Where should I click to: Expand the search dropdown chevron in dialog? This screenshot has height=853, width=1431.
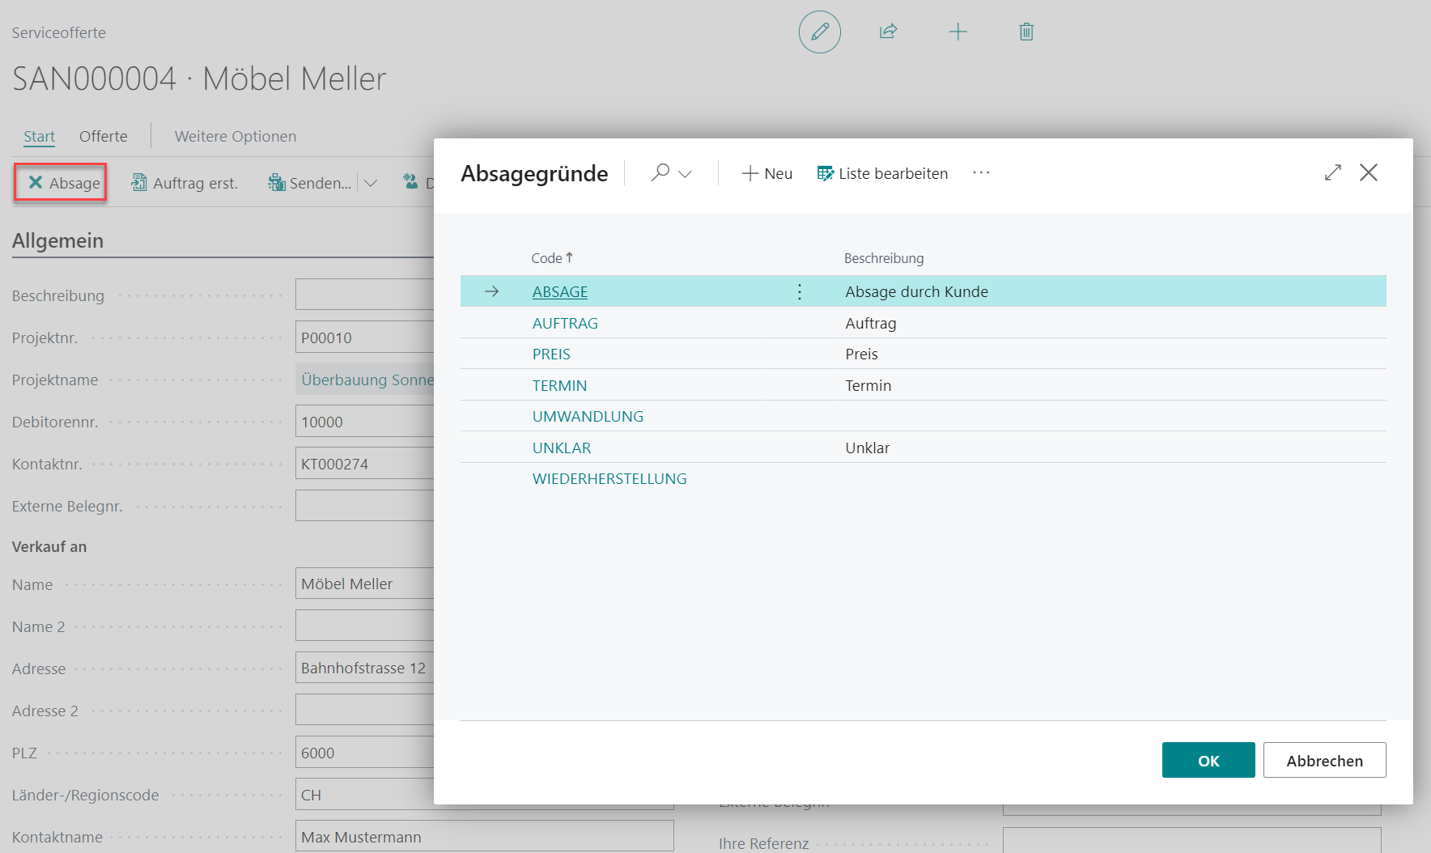click(x=686, y=173)
